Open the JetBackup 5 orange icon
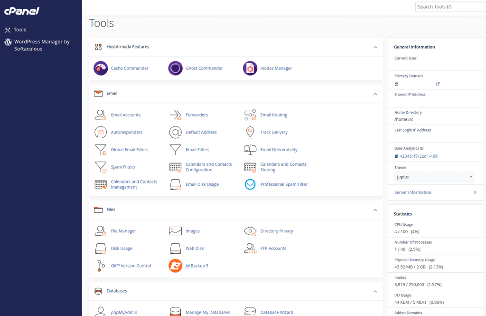486x316 pixels. point(176,266)
